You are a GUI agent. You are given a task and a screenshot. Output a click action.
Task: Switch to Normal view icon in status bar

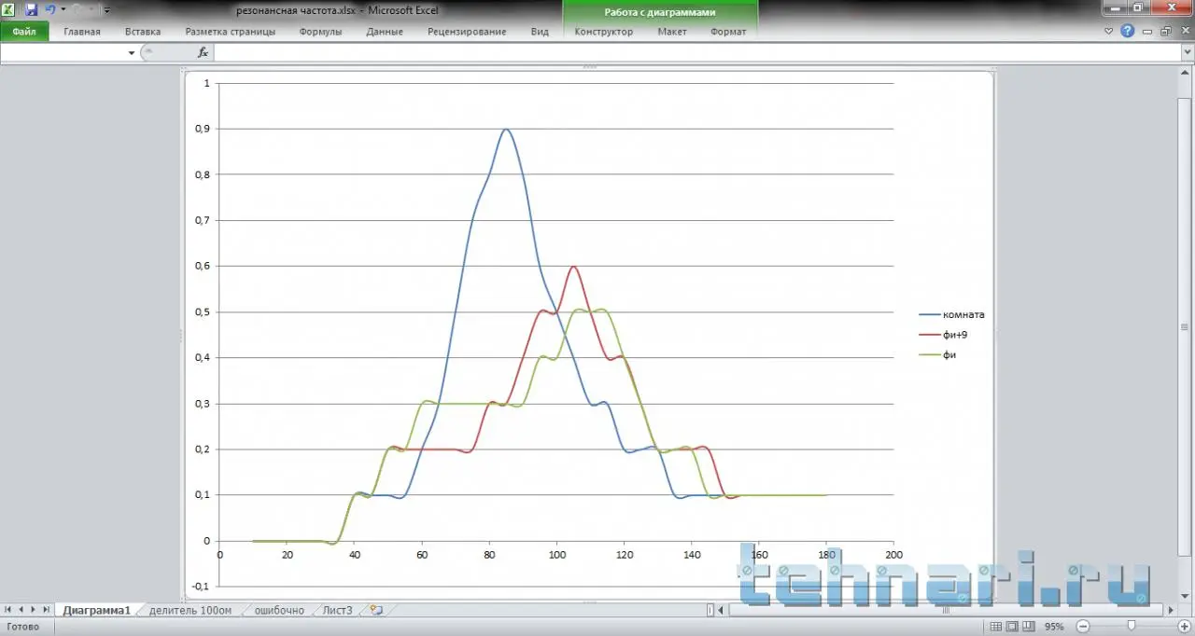click(997, 626)
